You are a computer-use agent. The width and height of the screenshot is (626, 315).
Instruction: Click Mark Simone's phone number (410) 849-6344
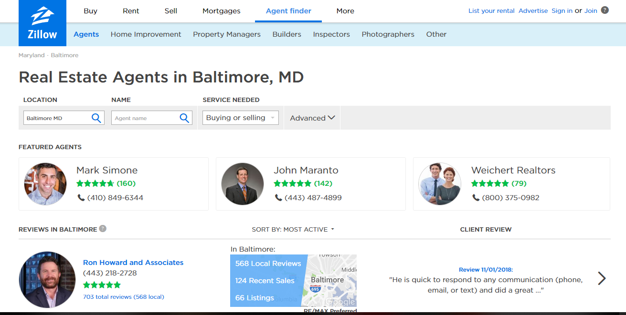[115, 197]
